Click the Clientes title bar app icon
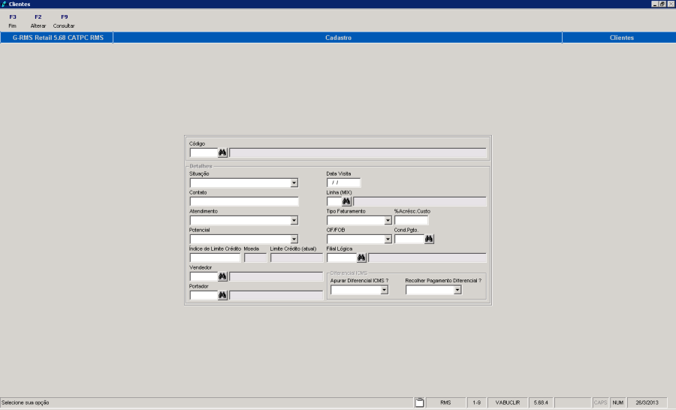The image size is (676, 410). [x=4, y=4]
